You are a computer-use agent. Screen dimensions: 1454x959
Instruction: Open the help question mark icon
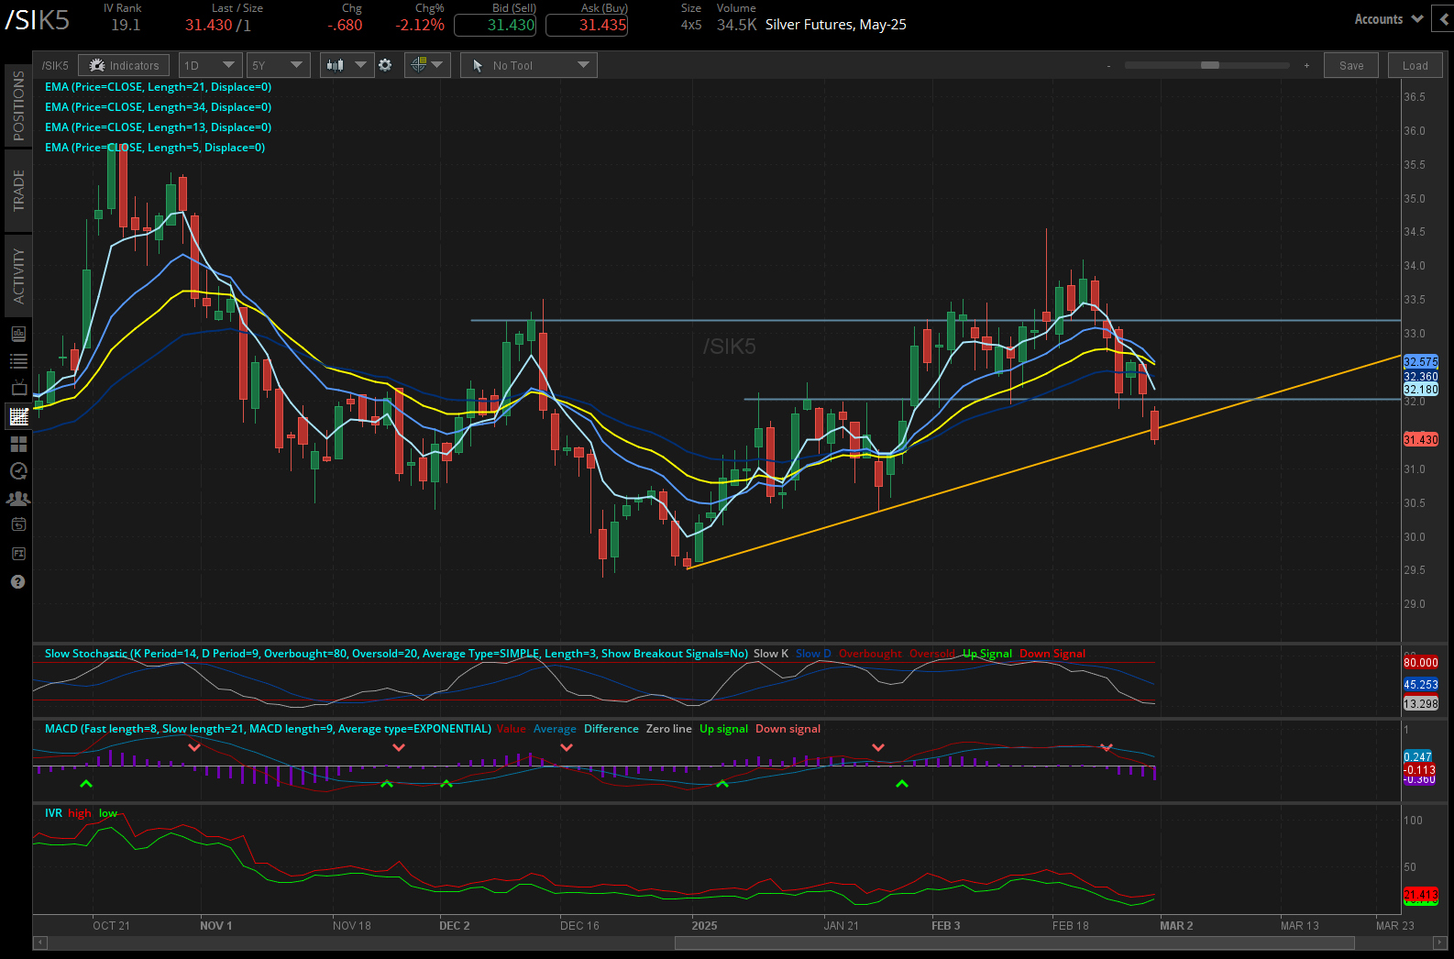pyautogui.click(x=17, y=582)
